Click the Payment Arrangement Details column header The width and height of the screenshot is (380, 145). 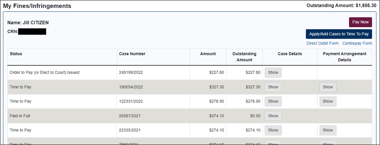pyautogui.click(x=344, y=57)
